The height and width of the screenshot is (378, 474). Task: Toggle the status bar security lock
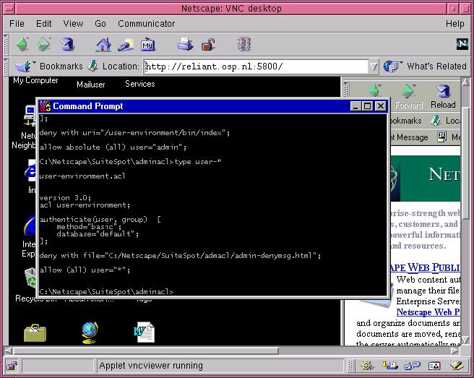click(12, 365)
